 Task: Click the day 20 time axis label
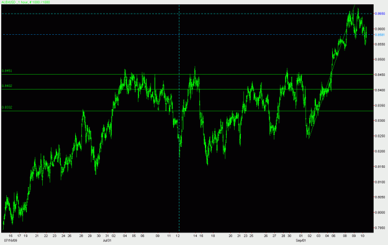click(230, 236)
